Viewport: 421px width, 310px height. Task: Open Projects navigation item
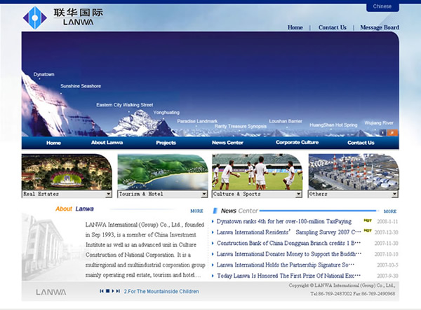point(166,143)
